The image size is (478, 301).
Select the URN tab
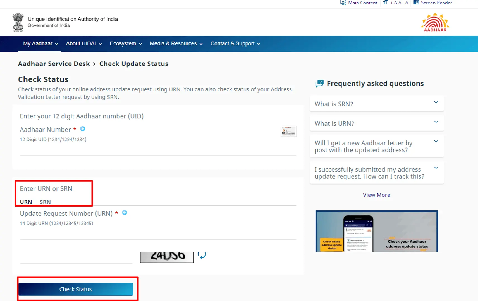click(26, 202)
